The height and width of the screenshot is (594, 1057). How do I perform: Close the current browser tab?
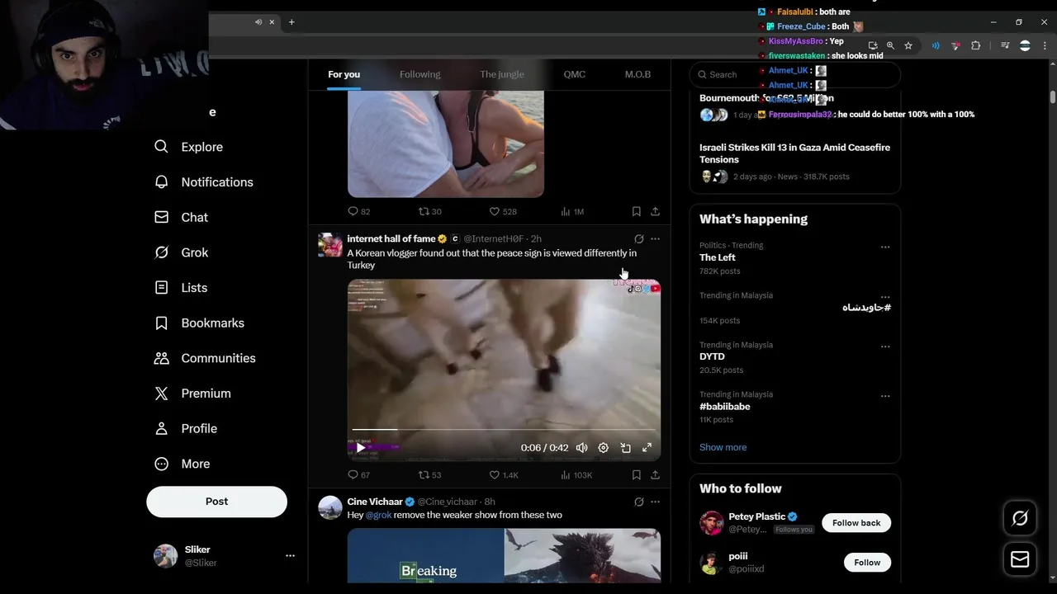coord(272,22)
